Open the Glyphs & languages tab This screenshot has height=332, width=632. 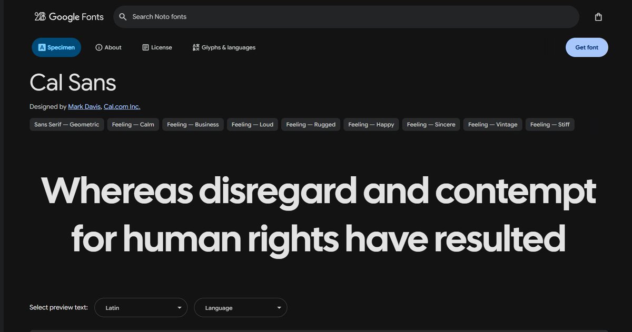coord(224,47)
